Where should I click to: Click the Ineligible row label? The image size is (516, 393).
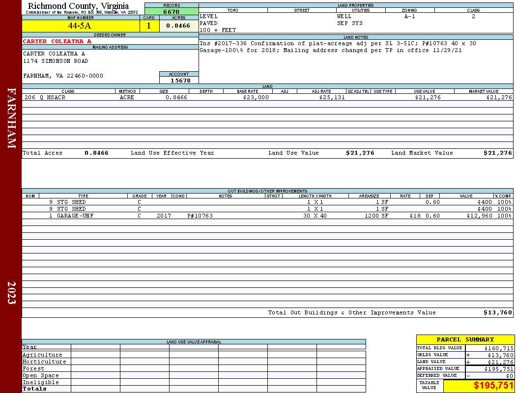tap(41, 383)
